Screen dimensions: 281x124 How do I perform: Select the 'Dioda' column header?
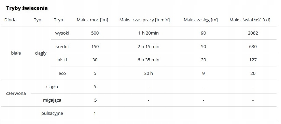click(x=10, y=20)
